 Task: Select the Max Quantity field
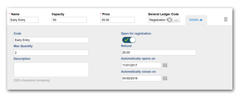(51, 52)
